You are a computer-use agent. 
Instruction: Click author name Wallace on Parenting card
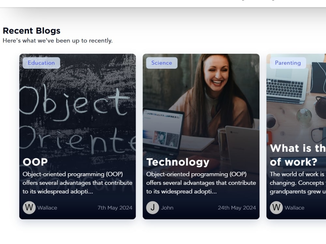tap(294, 208)
